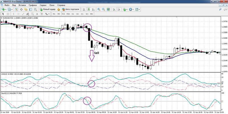Toggle candlestick chart display
Screen dimensions: 228x114
pyautogui.click(x=89, y=9)
